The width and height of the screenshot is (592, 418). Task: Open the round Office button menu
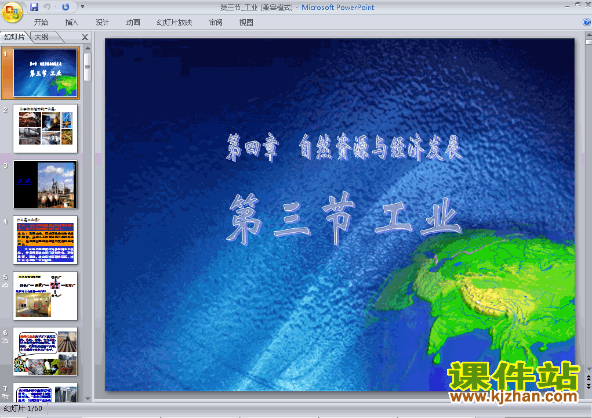12,12
